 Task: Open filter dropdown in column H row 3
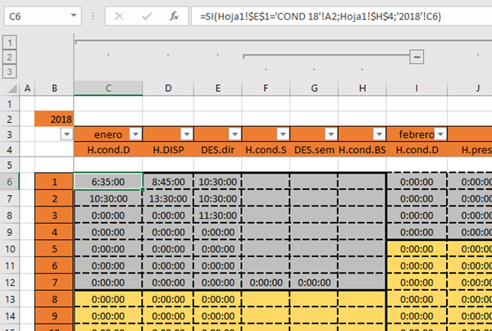pos(378,134)
